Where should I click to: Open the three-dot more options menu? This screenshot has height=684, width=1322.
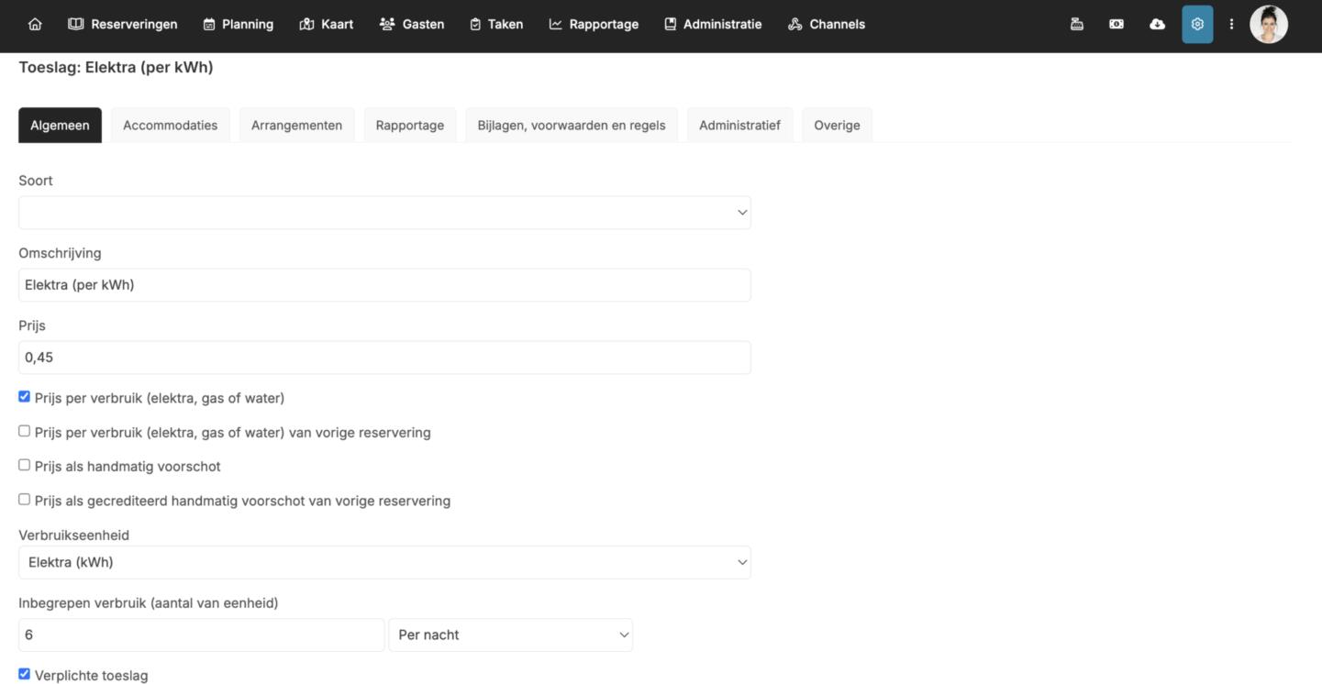[x=1231, y=25]
